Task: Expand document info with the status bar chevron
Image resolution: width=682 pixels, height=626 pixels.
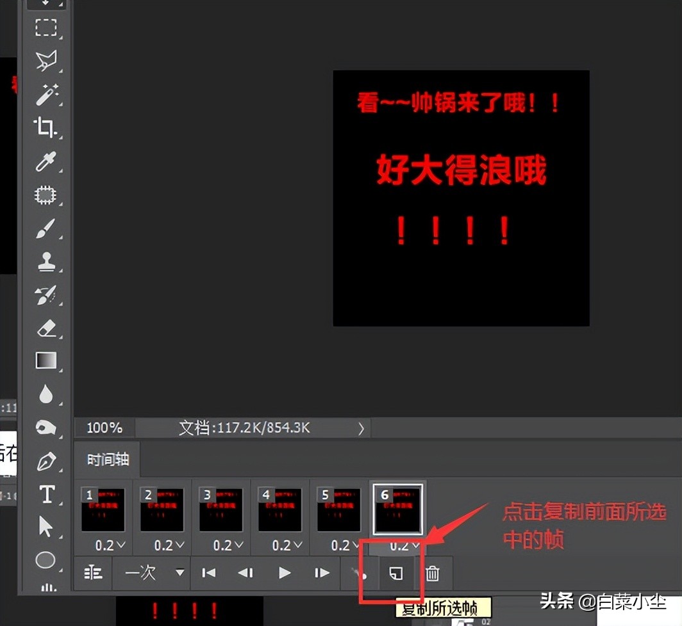Action: click(360, 428)
